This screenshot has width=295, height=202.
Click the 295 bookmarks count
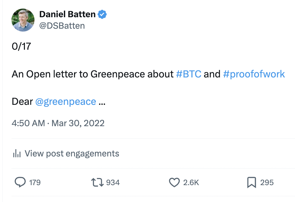[267, 182]
